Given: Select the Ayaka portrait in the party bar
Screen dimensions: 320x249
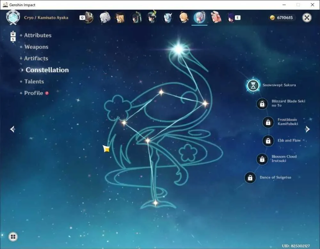Looking at the screenshot, I should (199, 18).
